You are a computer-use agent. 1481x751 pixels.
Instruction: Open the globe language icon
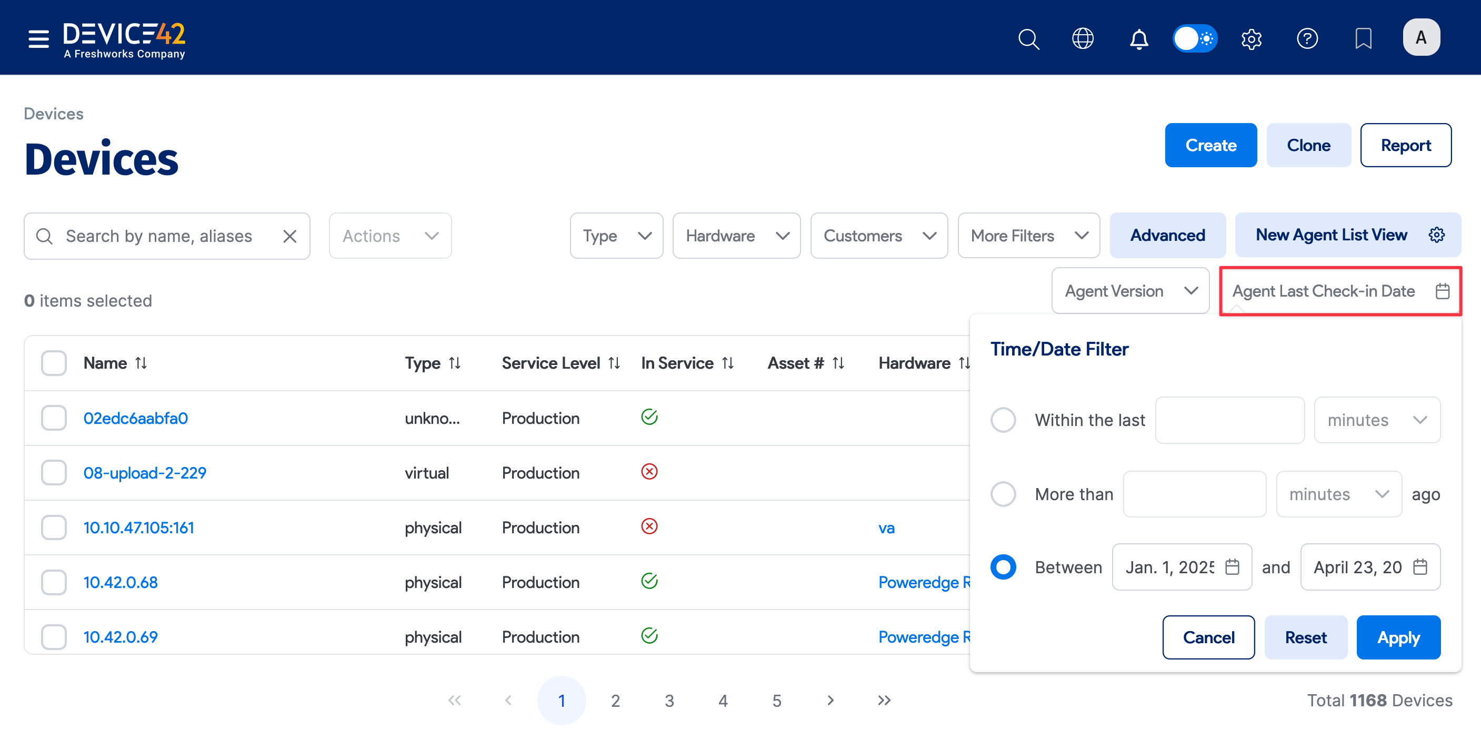pyautogui.click(x=1083, y=38)
